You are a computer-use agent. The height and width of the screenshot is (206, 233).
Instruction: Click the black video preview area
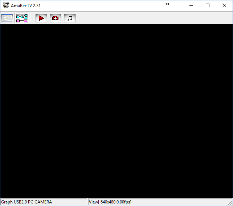[x=116, y=111]
